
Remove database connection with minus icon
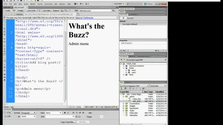point(124,60)
